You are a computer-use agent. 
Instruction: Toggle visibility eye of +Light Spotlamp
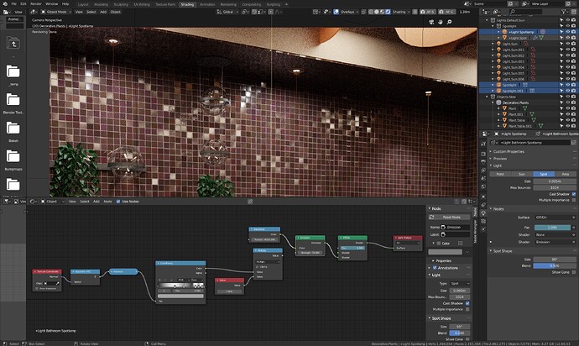[x=567, y=32]
